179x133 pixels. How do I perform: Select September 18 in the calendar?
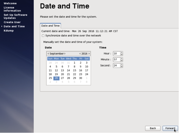[x=50, y=75]
